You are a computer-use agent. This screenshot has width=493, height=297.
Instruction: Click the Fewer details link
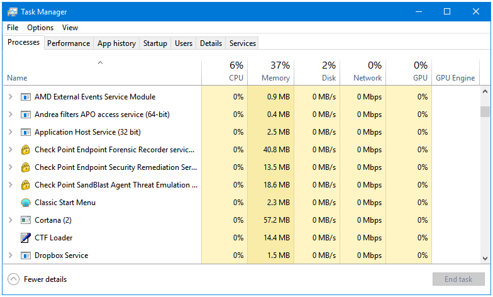coord(45,279)
